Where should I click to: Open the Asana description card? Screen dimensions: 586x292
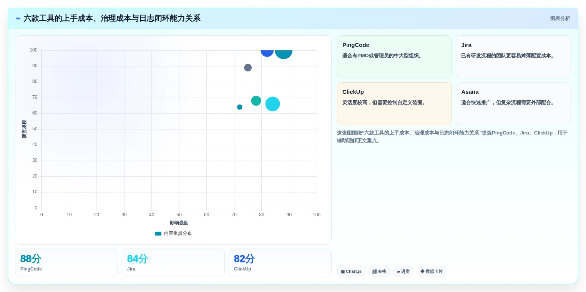click(x=513, y=104)
